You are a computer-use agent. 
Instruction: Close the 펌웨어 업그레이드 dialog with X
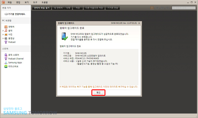coord(139,23)
